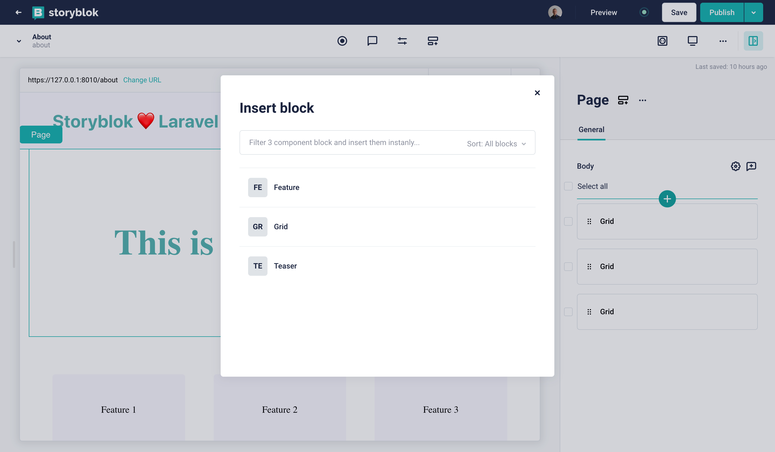
Task: Add a comment to the Body field
Action: (x=751, y=166)
